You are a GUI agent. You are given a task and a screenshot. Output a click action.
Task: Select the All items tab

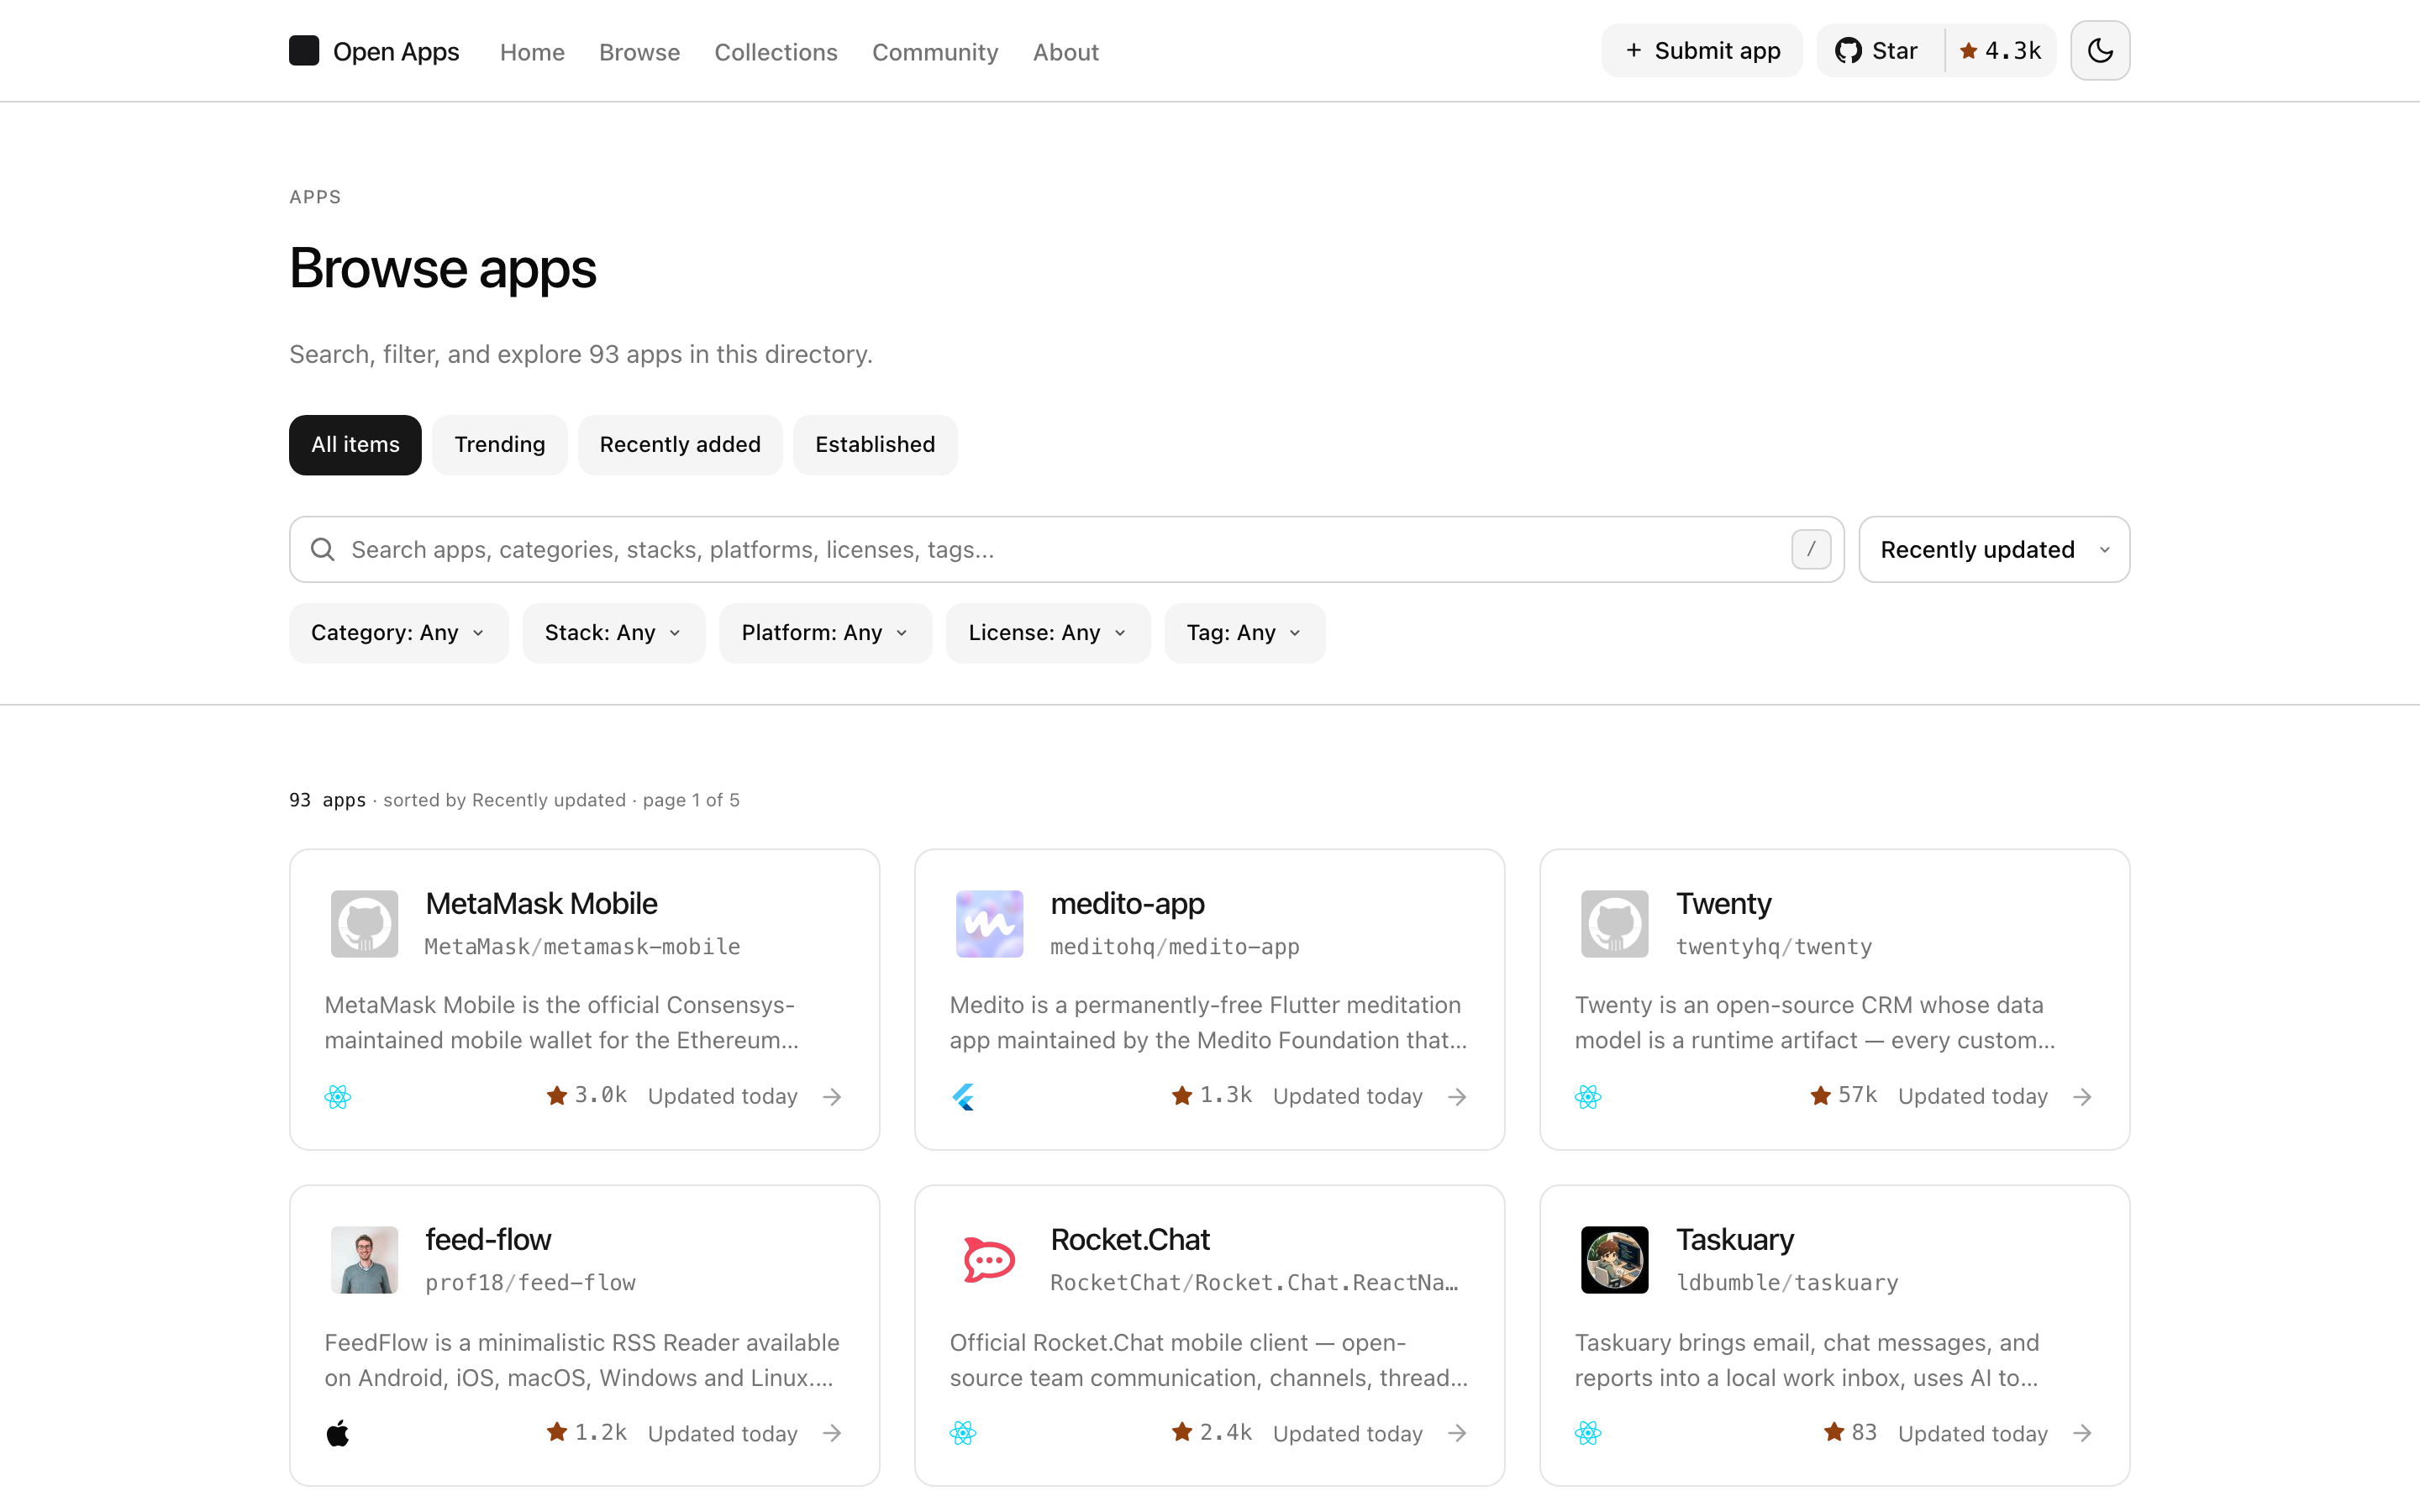point(355,445)
